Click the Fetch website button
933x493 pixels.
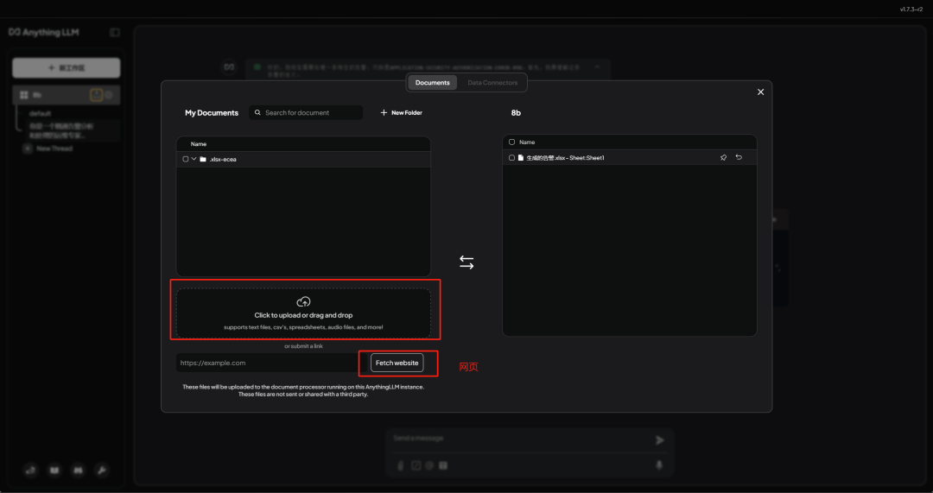coord(397,363)
